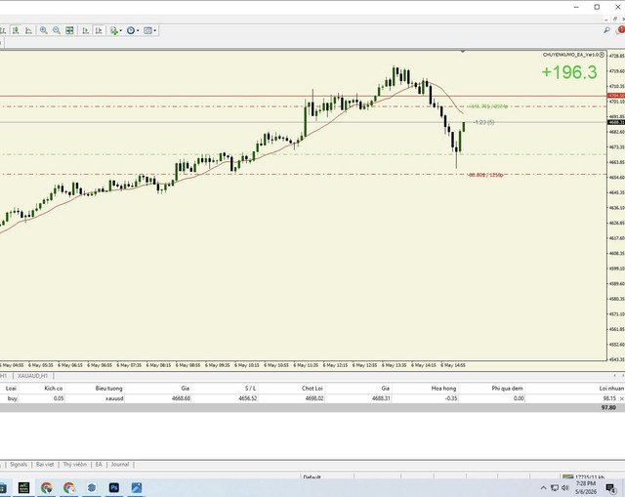Open the add indicator dropdown arrow

pos(121,30)
